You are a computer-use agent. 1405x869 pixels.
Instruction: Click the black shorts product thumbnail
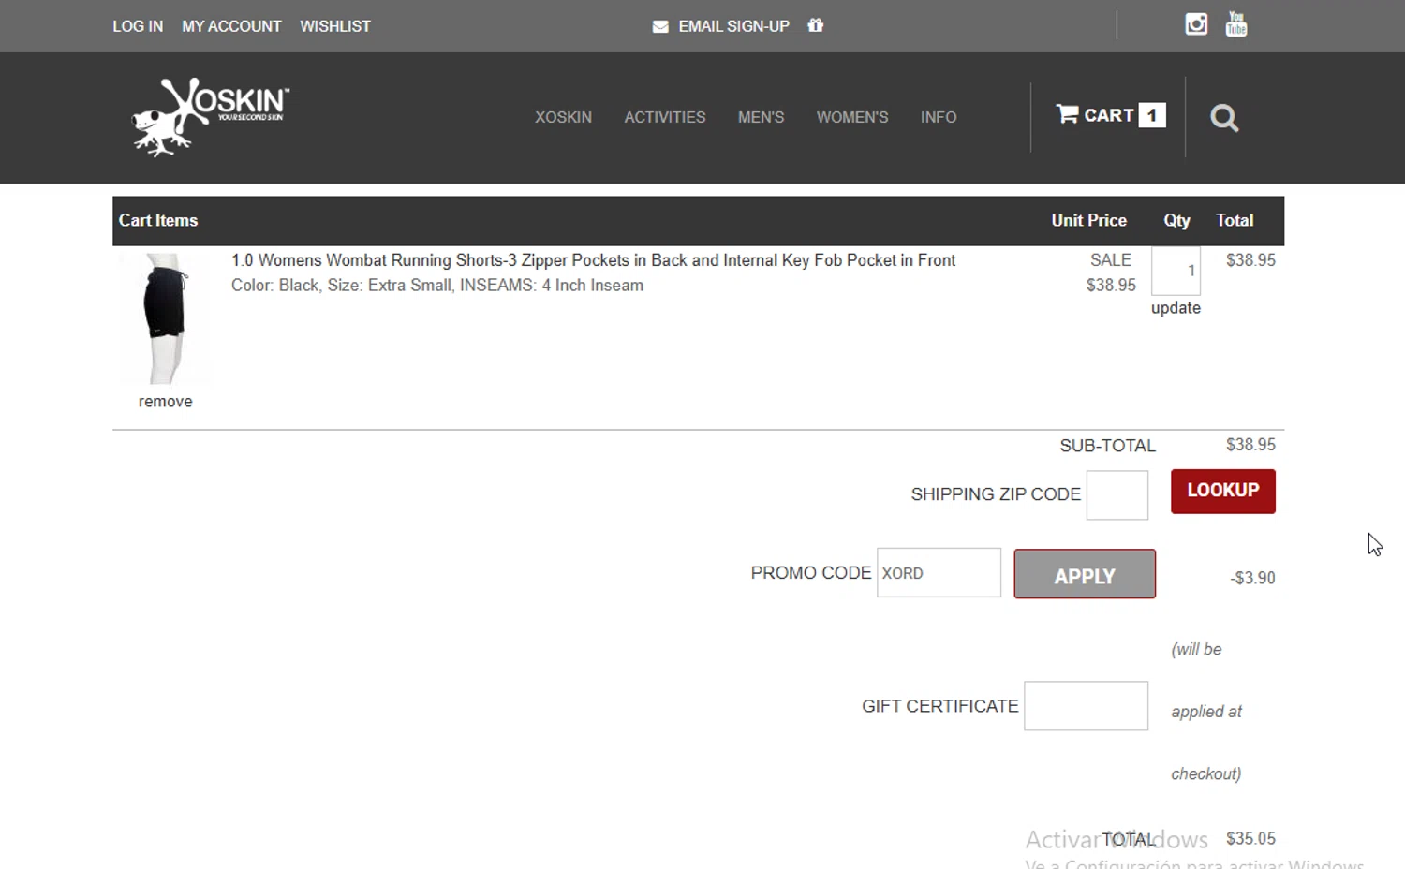(x=166, y=318)
